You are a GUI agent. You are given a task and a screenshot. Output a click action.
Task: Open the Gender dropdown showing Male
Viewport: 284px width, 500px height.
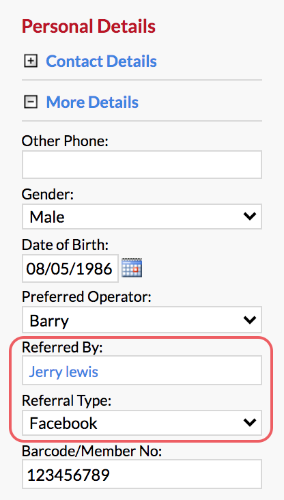(x=142, y=217)
